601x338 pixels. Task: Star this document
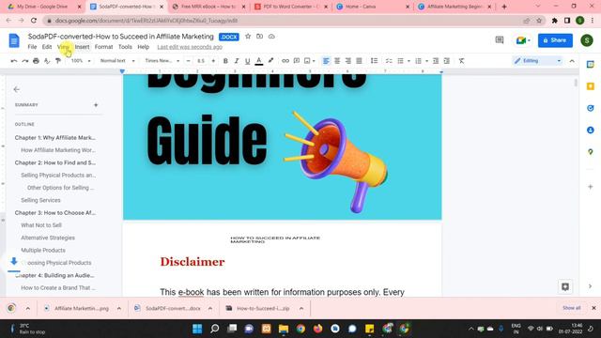click(x=248, y=37)
